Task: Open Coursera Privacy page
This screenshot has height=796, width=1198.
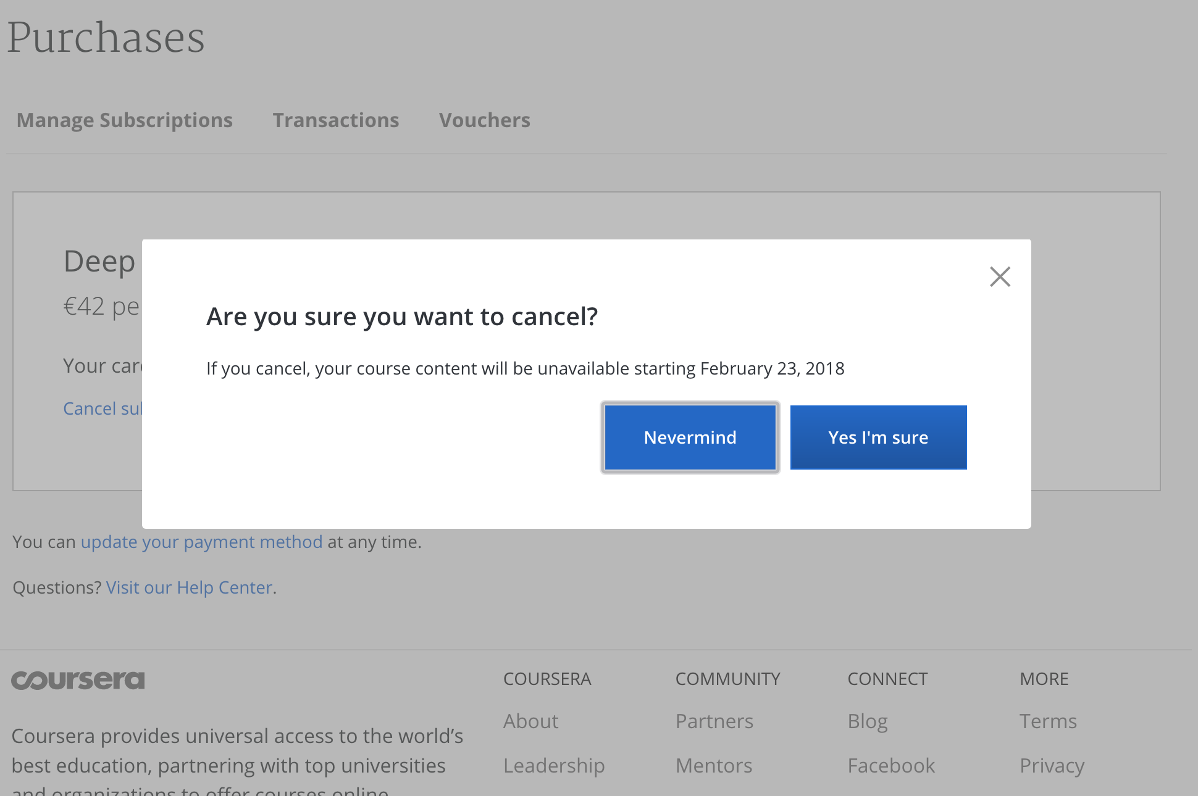Action: [x=1052, y=764]
